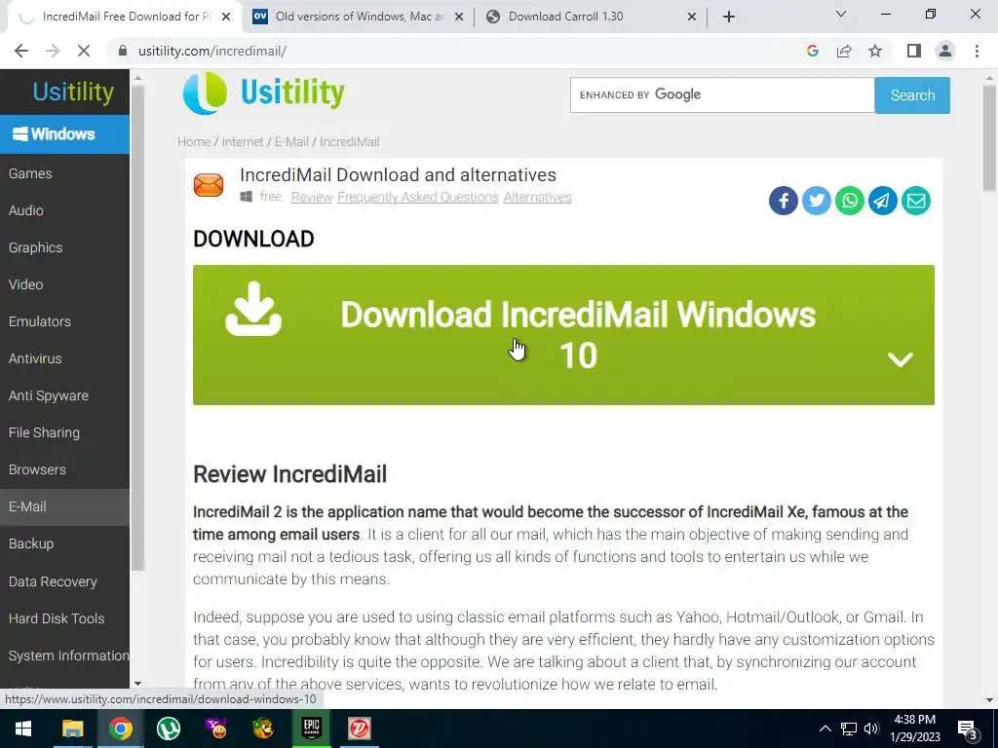Click the main page scrollbar thumb
Image resolution: width=998 pixels, height=748 pixels.
click(989, 136)
